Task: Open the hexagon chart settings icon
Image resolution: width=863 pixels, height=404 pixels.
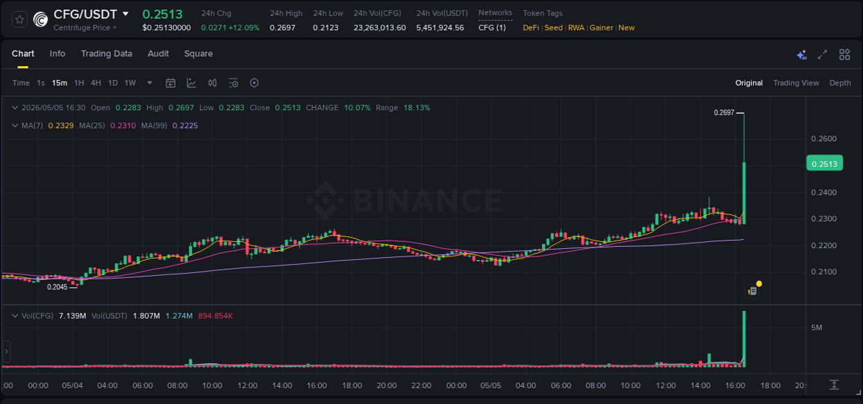Action: [254, 83]
